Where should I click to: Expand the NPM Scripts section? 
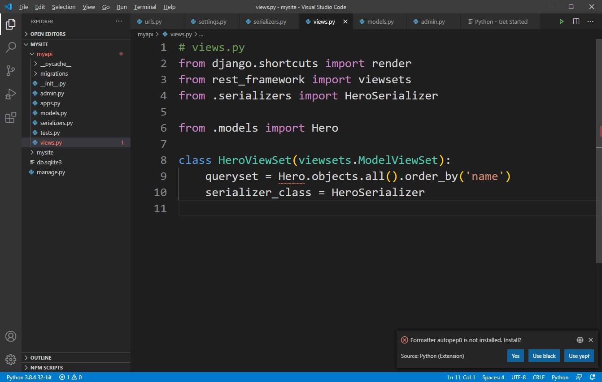(76, 368)
